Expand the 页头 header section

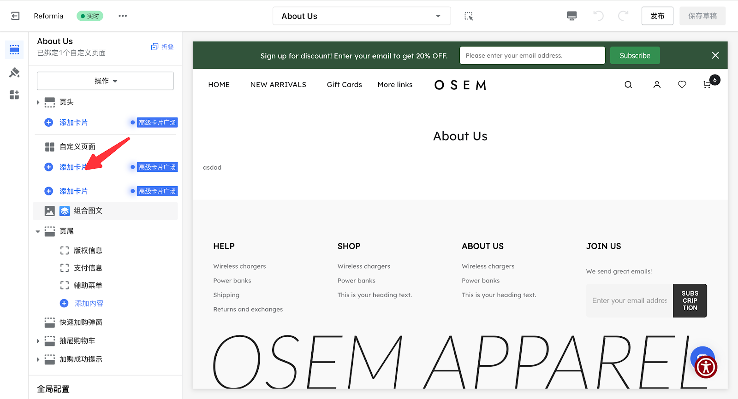pyautogui.click(x=38, y=102)
